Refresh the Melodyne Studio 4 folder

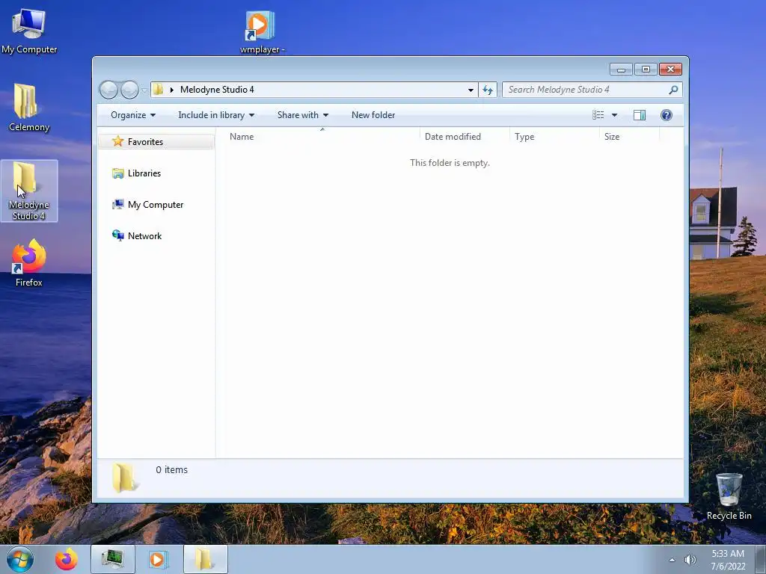(488, 90)
